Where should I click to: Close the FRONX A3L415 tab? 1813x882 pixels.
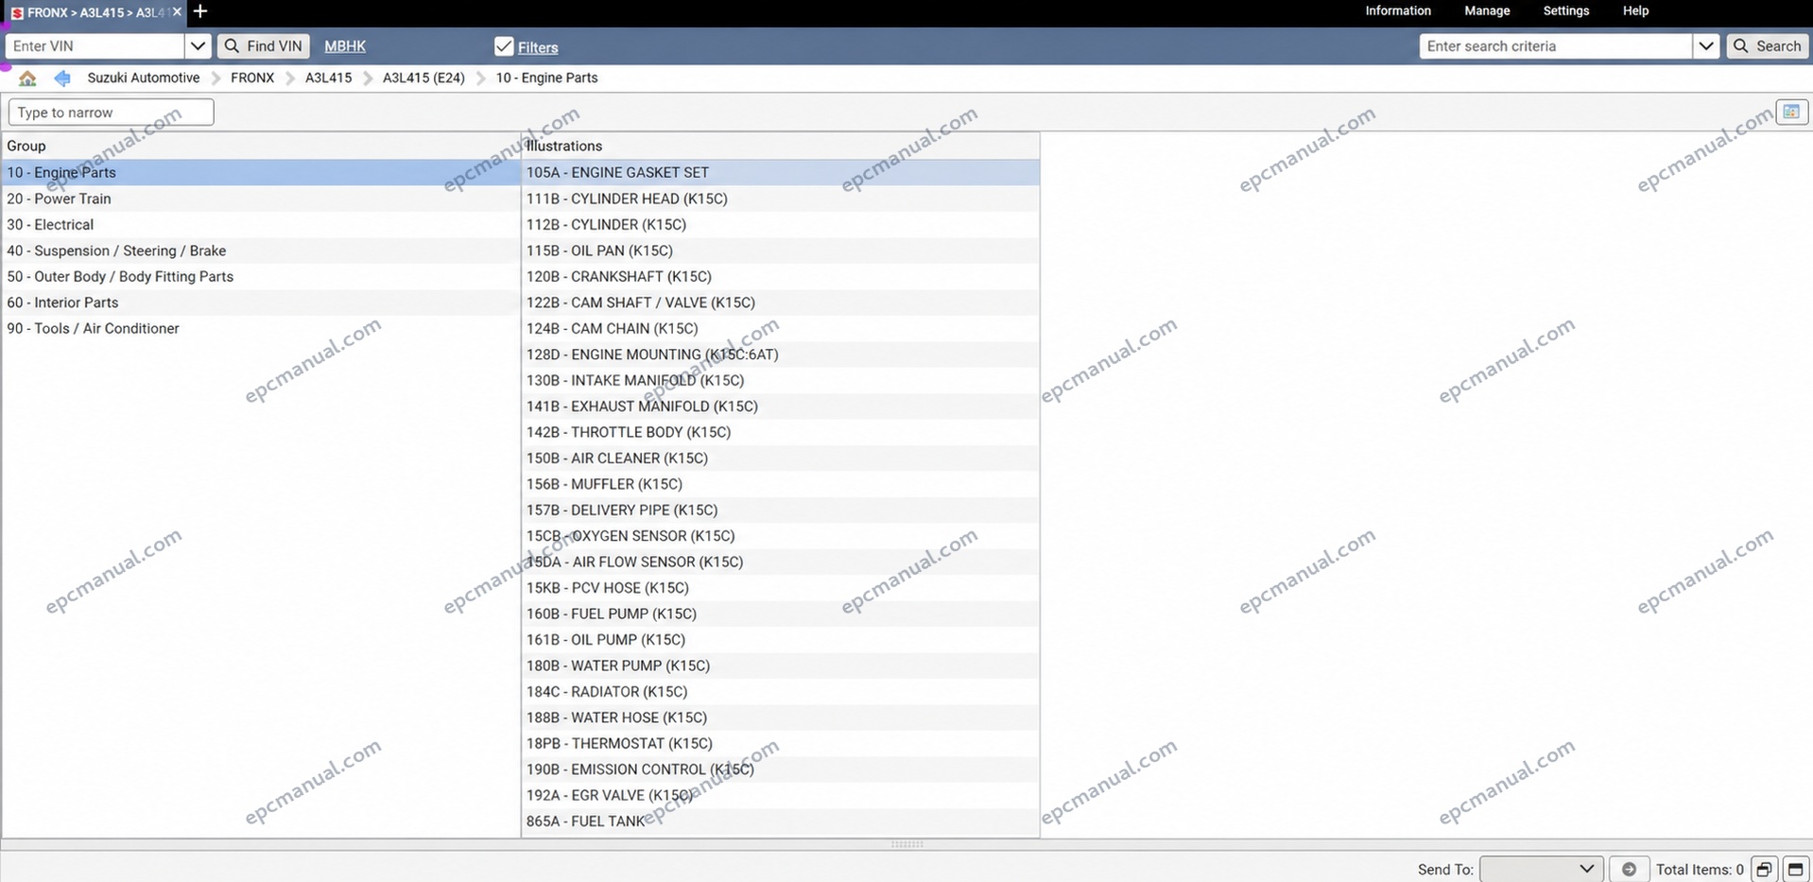[177, 12]
